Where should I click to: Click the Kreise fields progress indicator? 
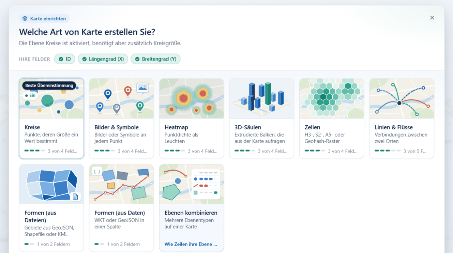pyautogui.click(x=34, y=151)
